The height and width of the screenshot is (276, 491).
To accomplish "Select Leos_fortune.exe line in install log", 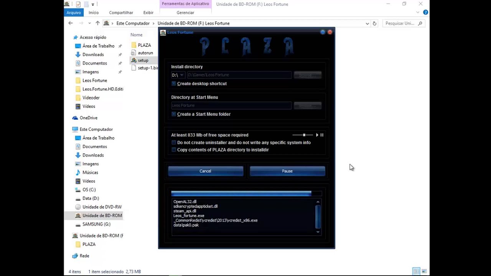I will pyautogui.click(x=189, y=216).
